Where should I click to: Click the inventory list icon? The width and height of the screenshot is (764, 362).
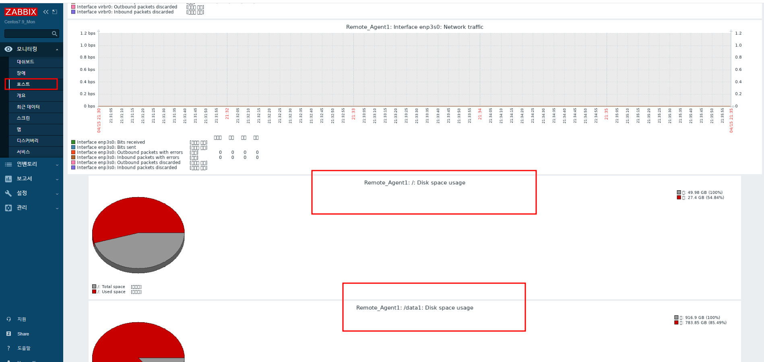[8, 164]
